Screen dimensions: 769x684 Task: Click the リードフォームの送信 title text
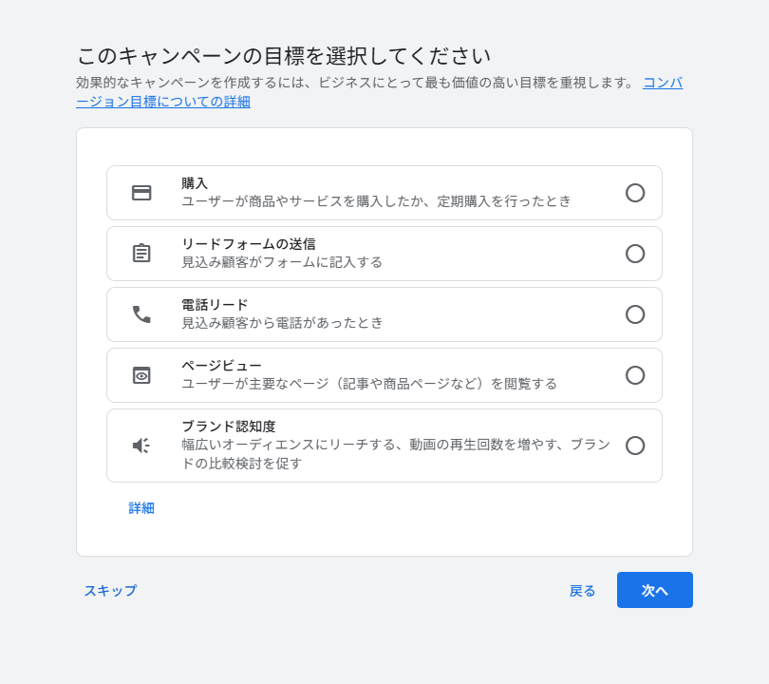(241, 244)
